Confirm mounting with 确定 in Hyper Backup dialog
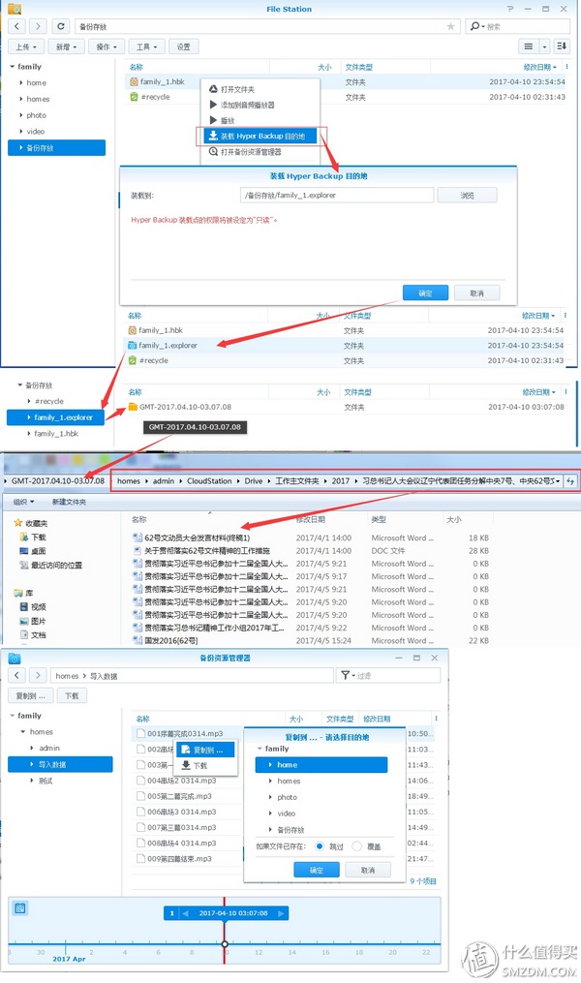Viewport: 581px width, 983px height. point(425,292)
